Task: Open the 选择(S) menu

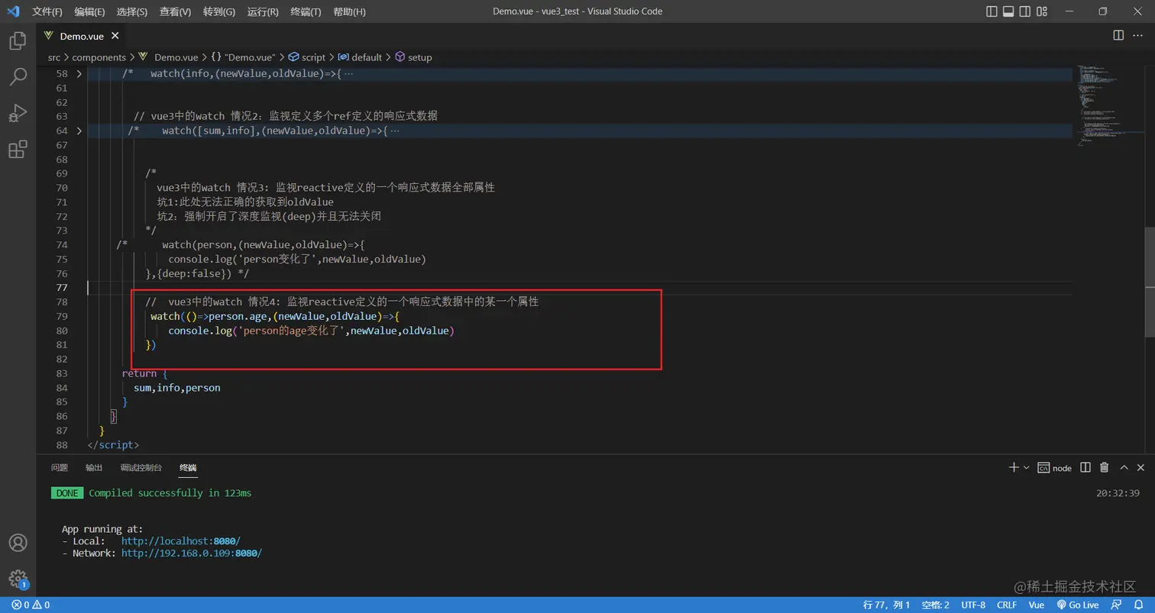Action: click(133, 11)
